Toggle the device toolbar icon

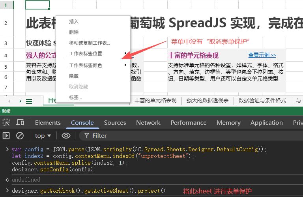click(x=20, y=122)
